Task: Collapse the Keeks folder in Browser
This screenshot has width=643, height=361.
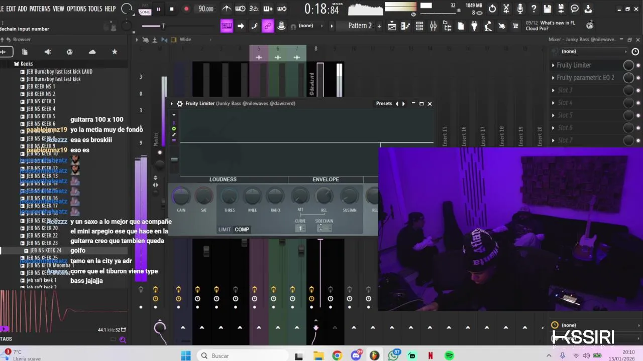Action: [x=24, y=64]
